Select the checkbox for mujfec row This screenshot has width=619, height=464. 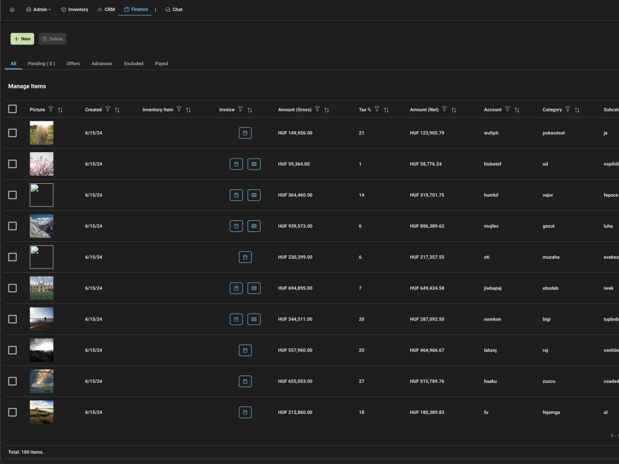(x=12, y=226)
